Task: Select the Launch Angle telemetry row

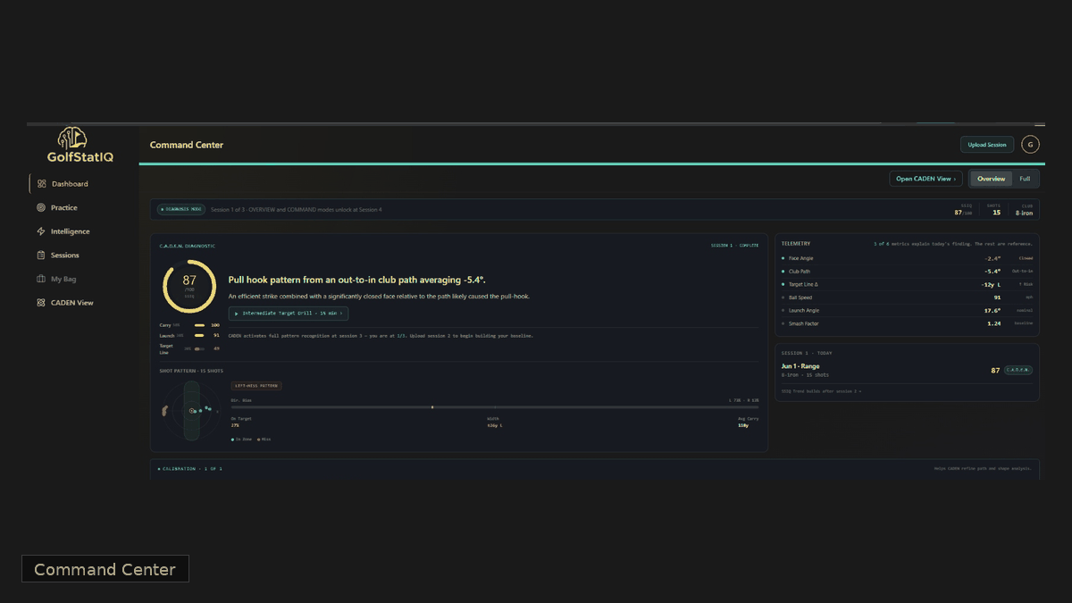Action: (908, 310)
